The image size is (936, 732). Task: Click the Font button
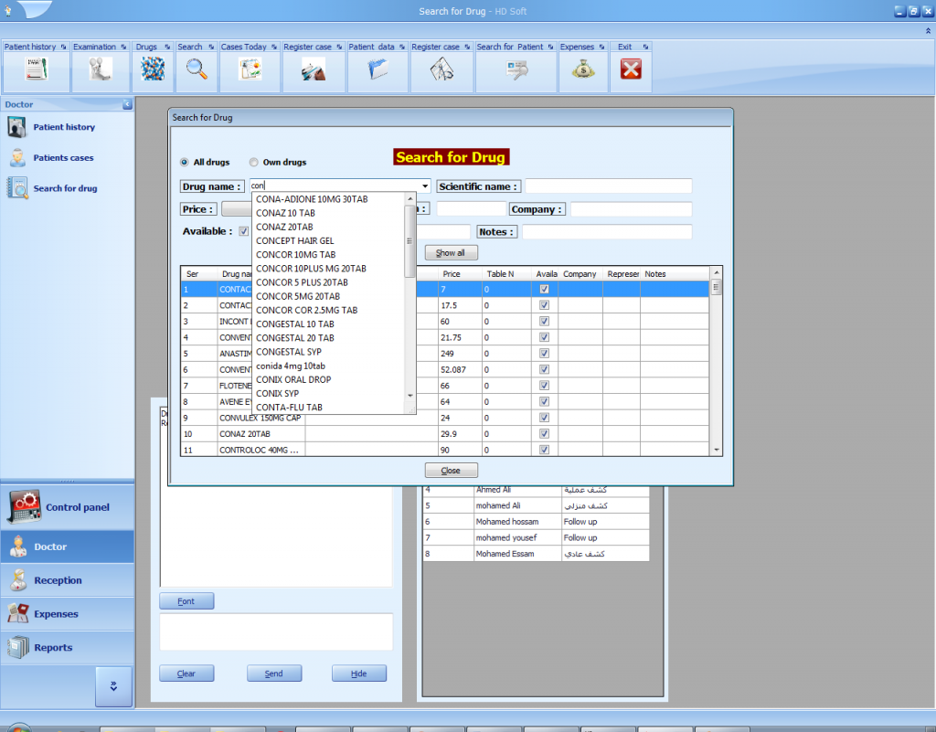click(x=186, y=601)
